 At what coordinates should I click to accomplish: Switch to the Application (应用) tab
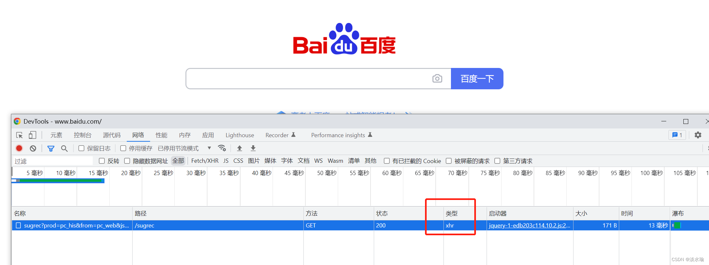coord(208,135)
